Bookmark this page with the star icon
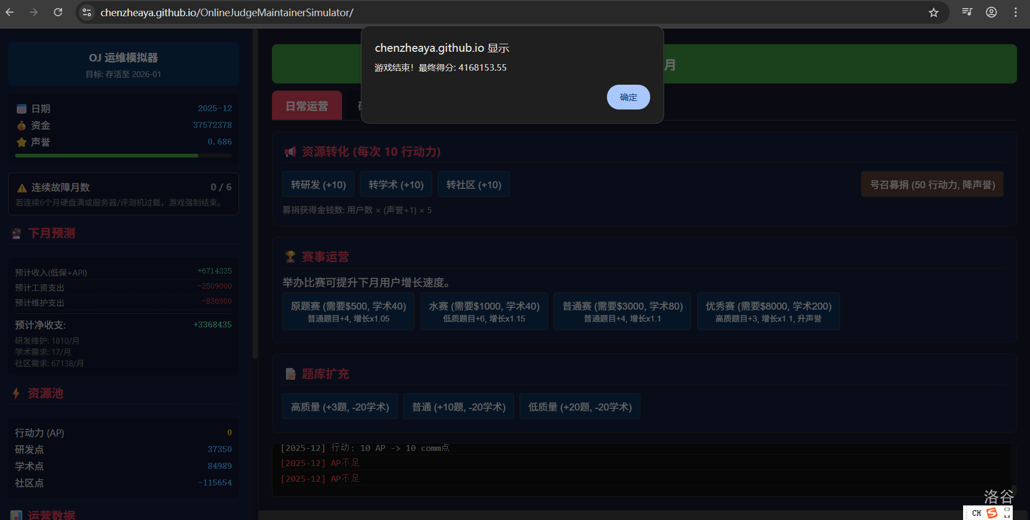The image size is (1030, 520). click(x=933, y=12)
